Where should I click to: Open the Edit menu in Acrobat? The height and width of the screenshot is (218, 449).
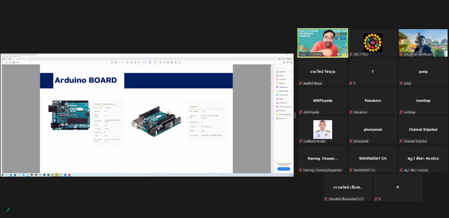click(5, 56)
